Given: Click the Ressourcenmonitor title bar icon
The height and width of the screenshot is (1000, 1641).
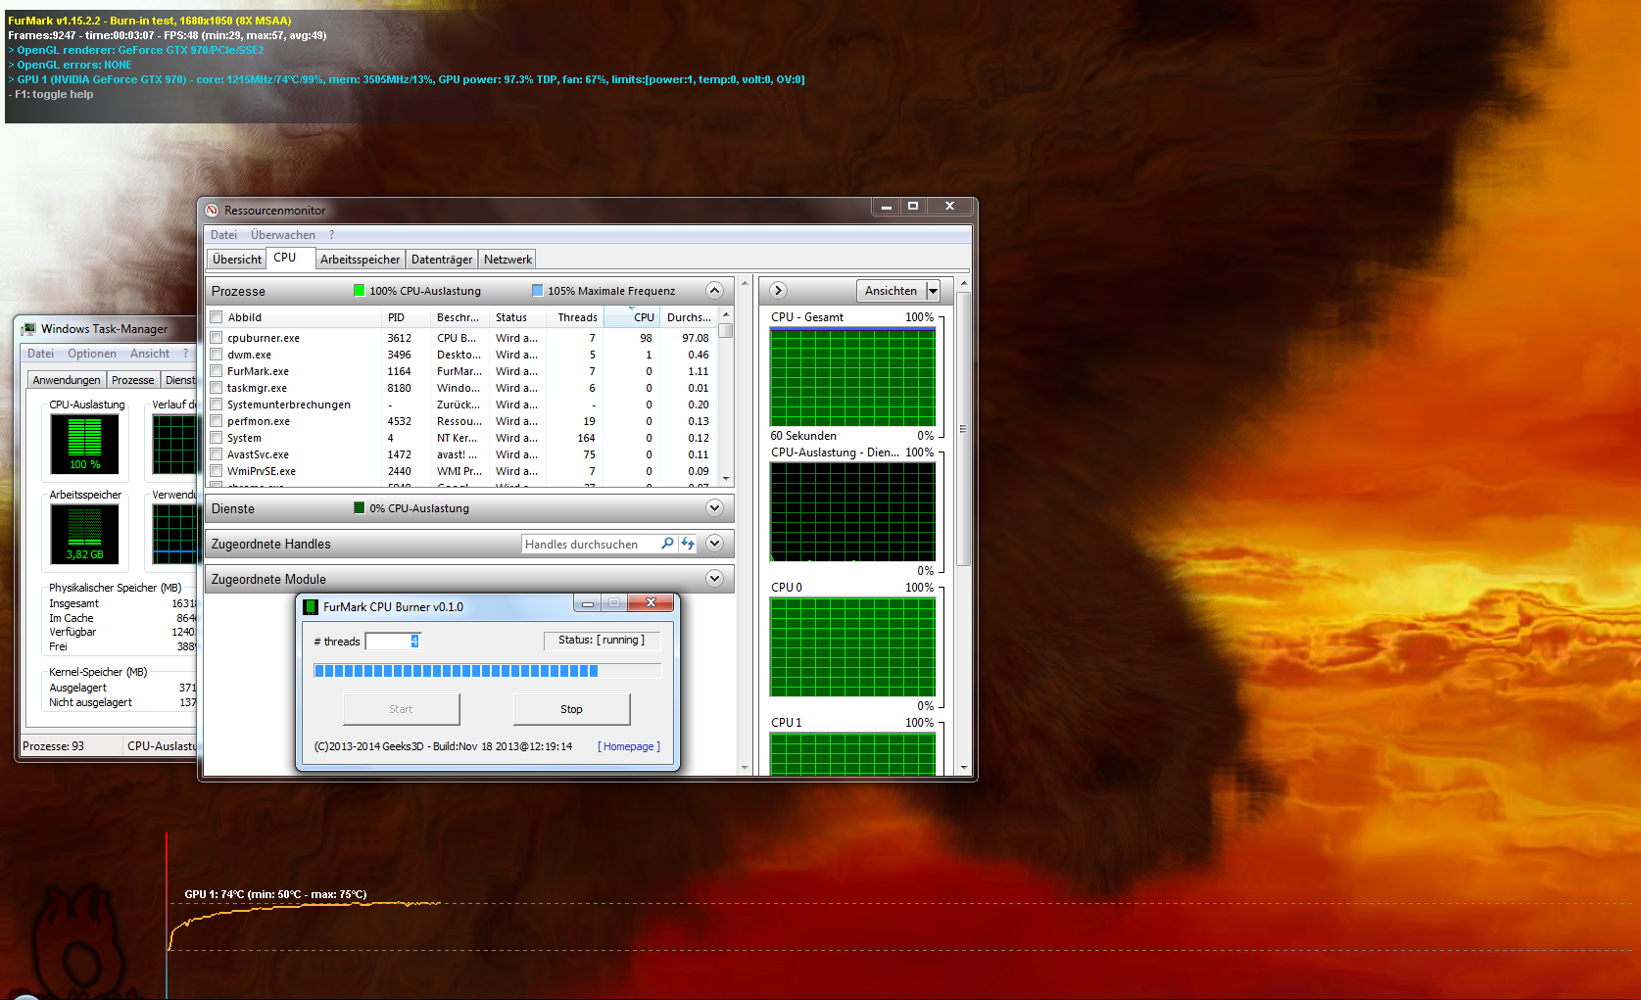Looking at the screenshot, I should (212, 211).
